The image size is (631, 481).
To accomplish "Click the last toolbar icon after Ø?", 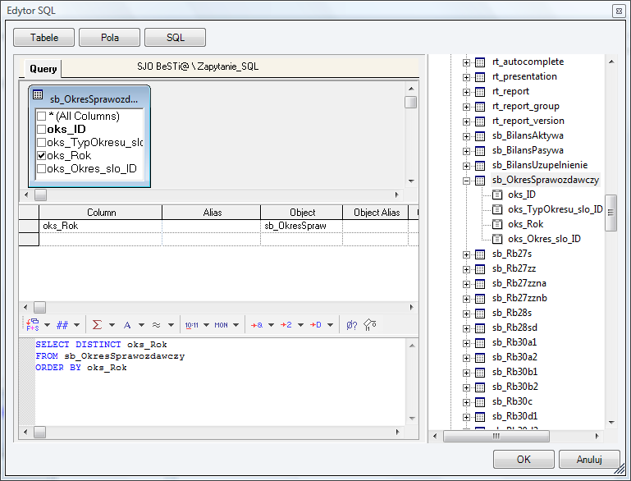I will (x=370, y=324).
